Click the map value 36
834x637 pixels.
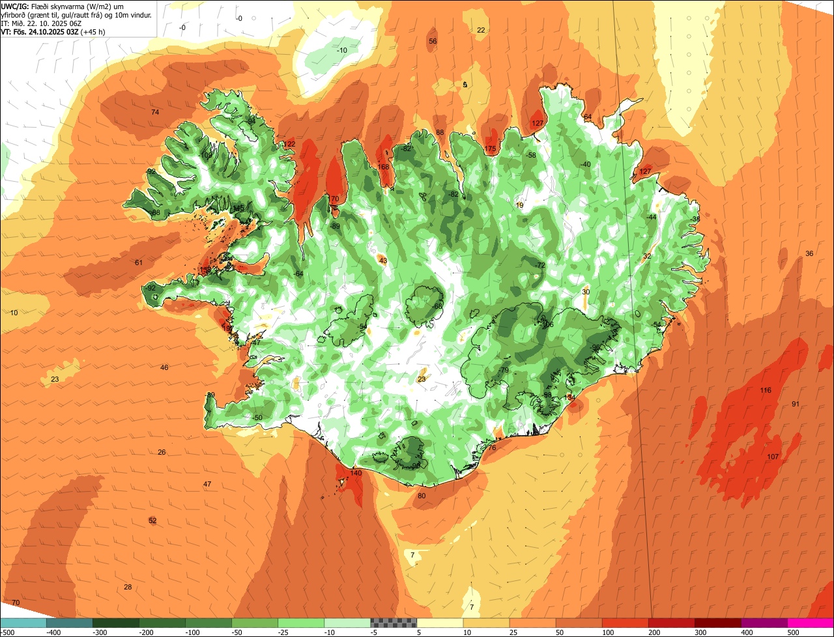click(x=809, y=253)
